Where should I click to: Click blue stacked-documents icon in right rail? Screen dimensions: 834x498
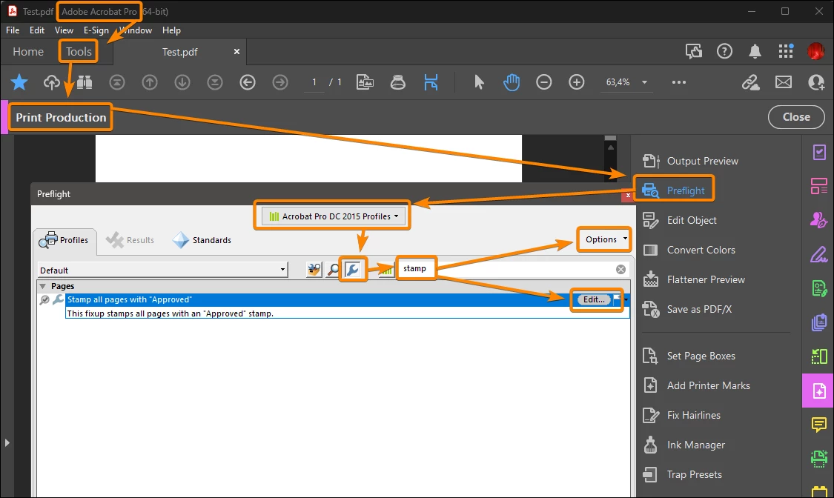click(x=819, y=322)
